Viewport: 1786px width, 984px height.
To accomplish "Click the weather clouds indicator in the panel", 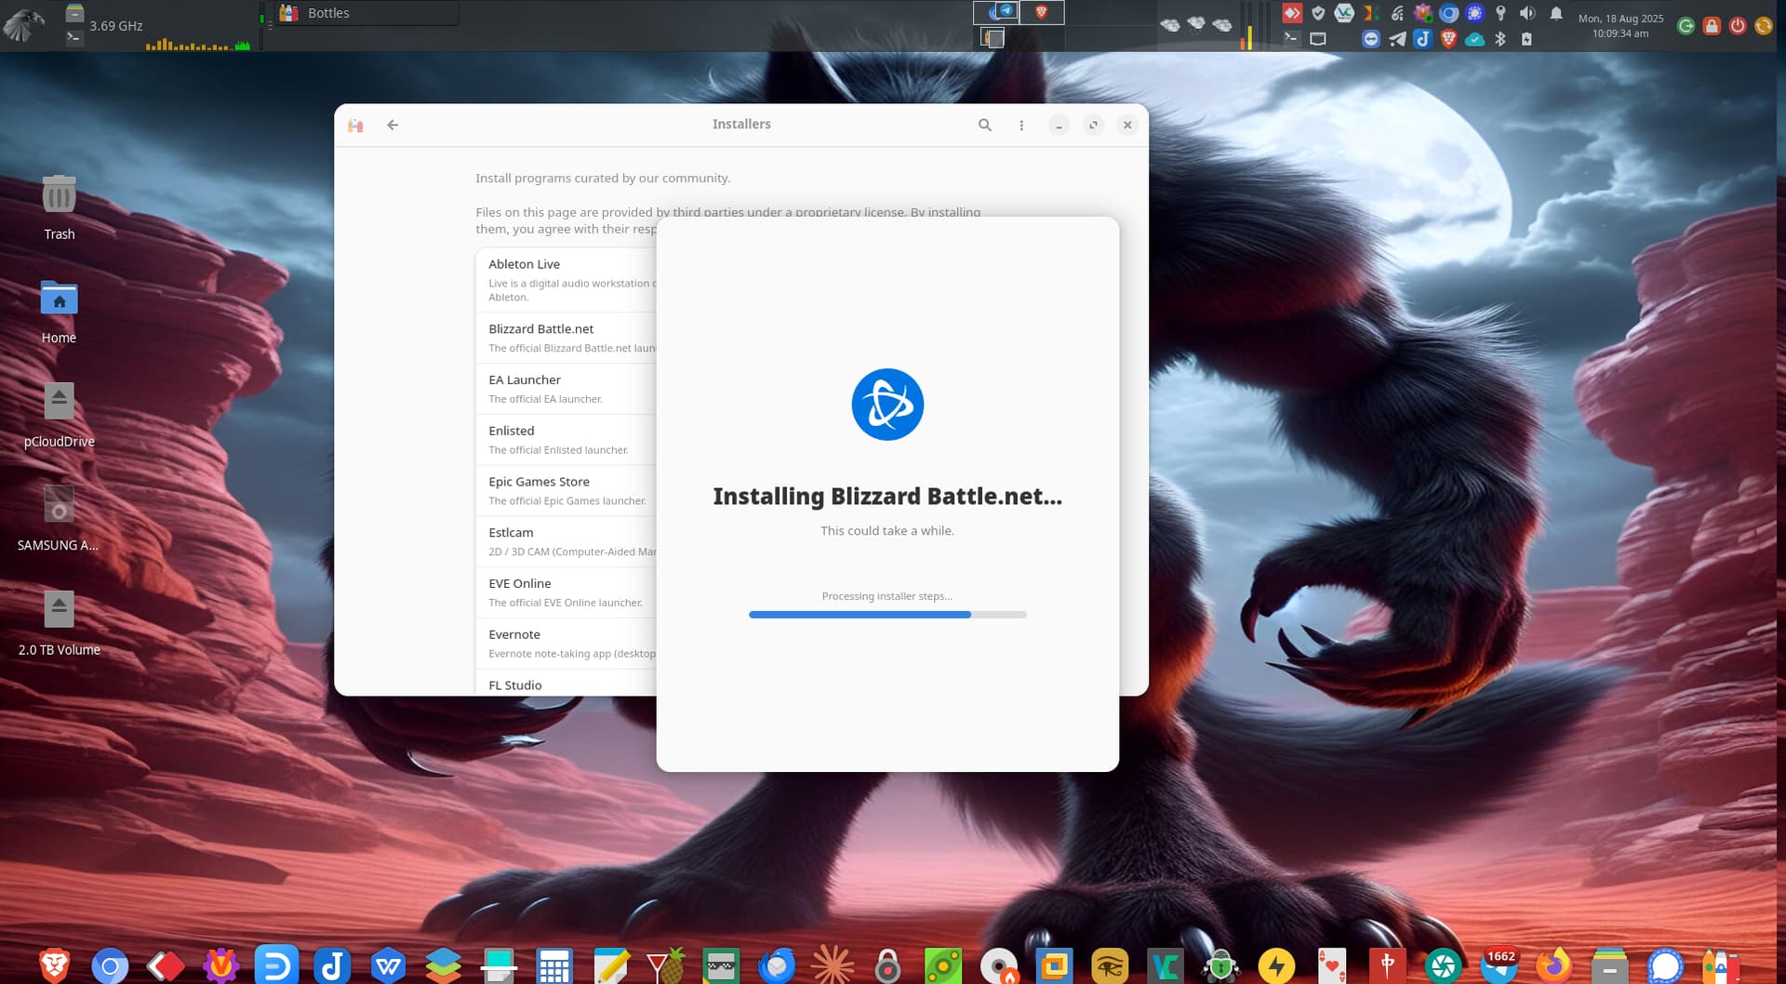I will [x=1196, y=25].
